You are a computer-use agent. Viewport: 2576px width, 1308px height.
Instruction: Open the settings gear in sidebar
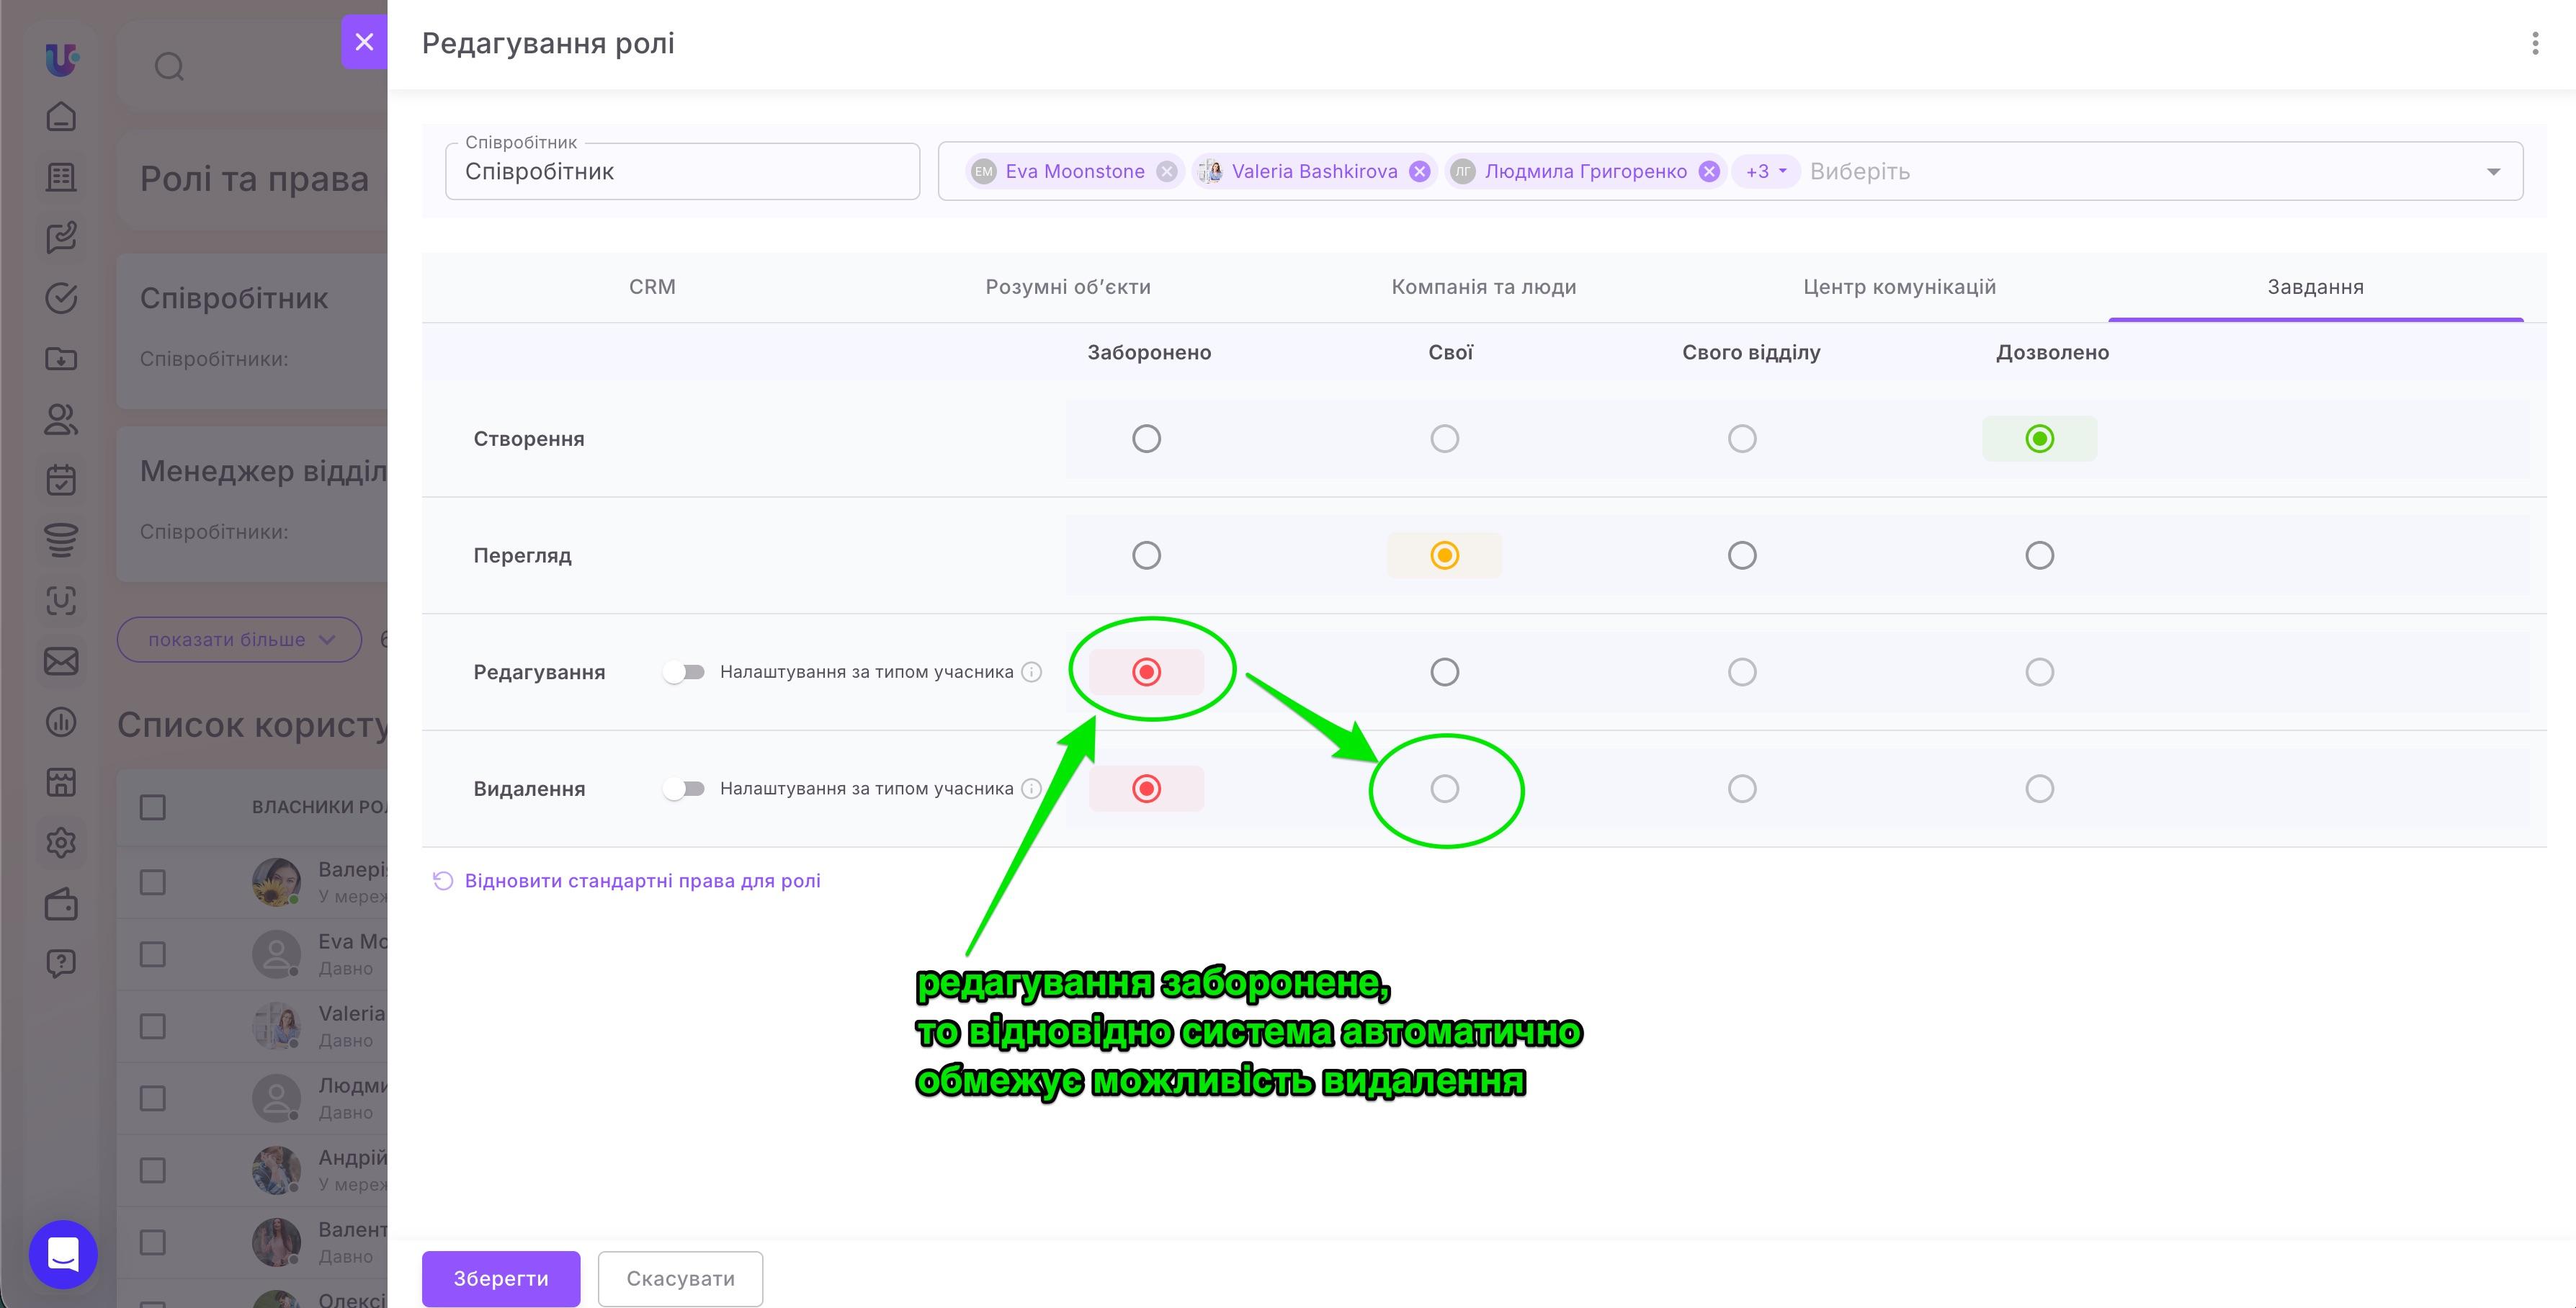click(61, 843)
